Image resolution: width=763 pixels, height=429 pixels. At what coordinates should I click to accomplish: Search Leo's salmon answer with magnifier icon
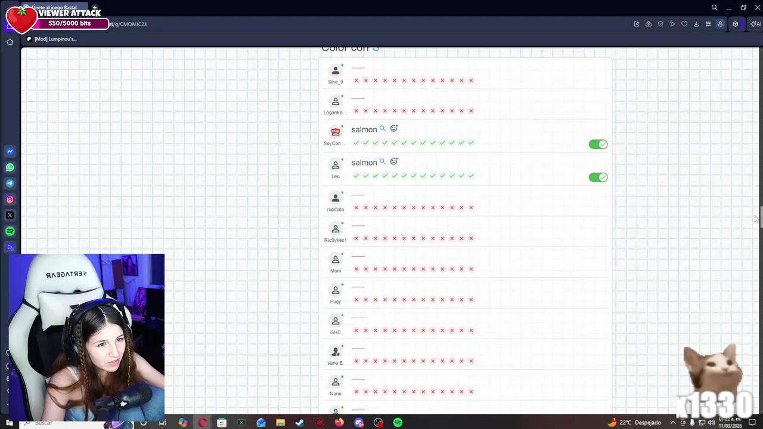(383, 161)
